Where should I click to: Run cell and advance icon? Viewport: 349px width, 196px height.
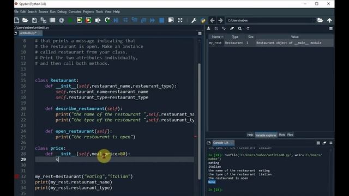tap(88, 21)
